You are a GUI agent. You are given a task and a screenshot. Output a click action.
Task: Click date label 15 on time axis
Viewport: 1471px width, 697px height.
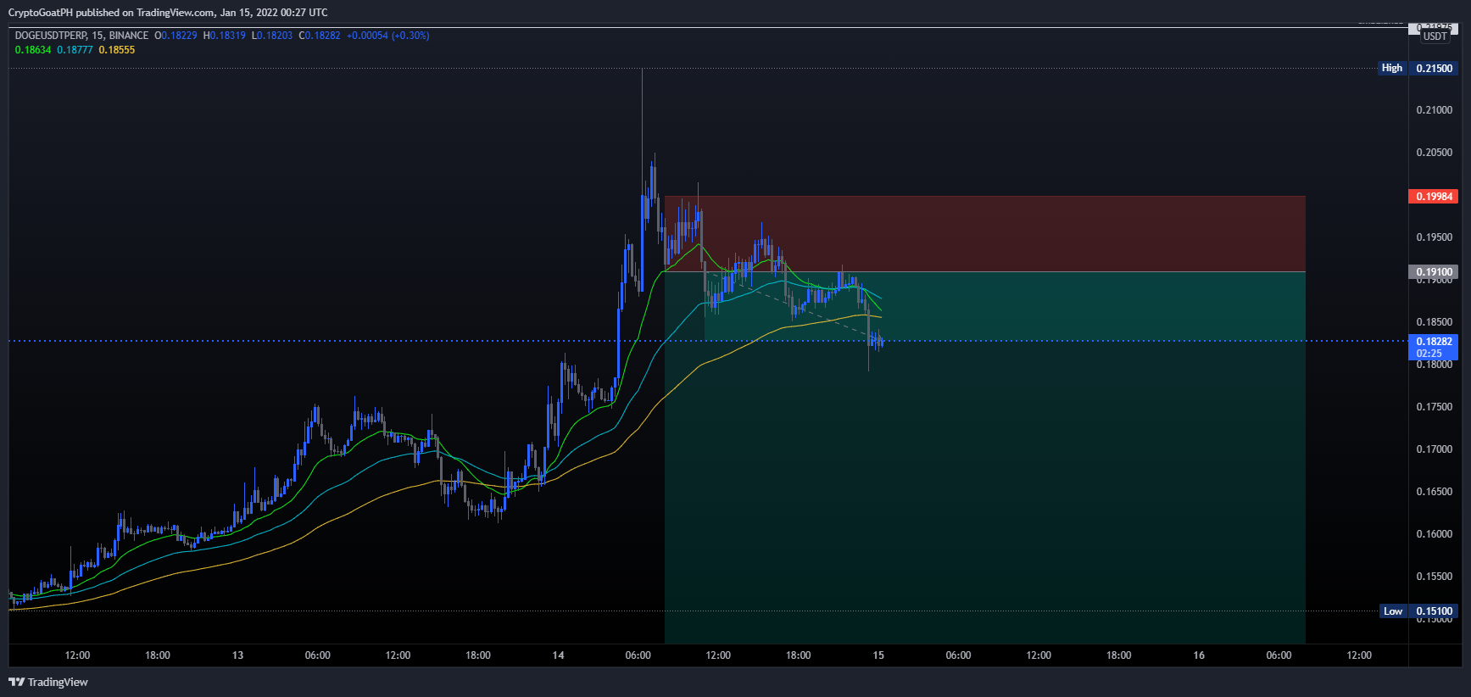[x=878, y=655]
